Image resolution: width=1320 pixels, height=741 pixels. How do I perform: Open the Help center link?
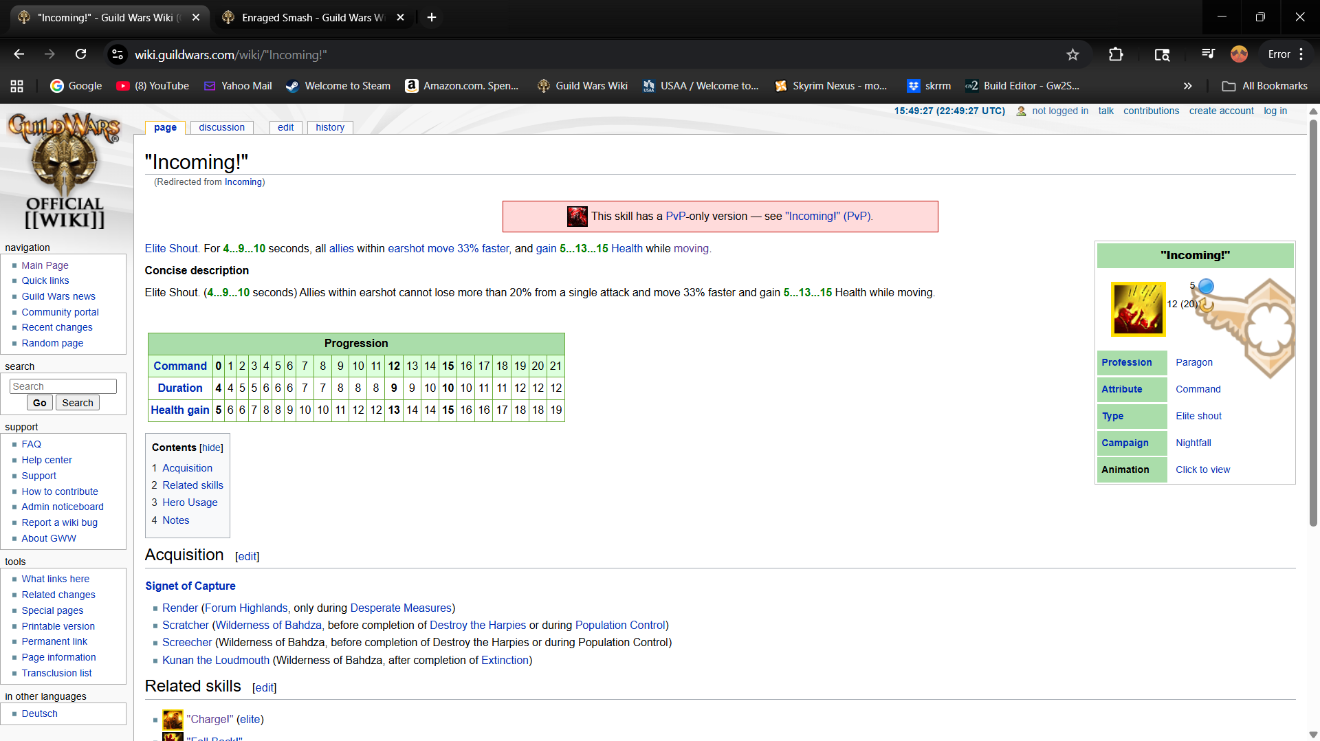(x=47, y=460)
